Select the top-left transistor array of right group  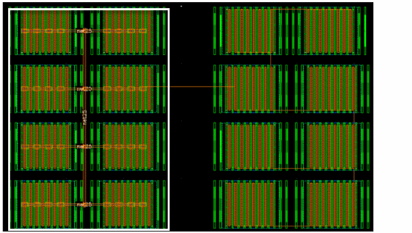pyautogui.click(x=250, y=31)
